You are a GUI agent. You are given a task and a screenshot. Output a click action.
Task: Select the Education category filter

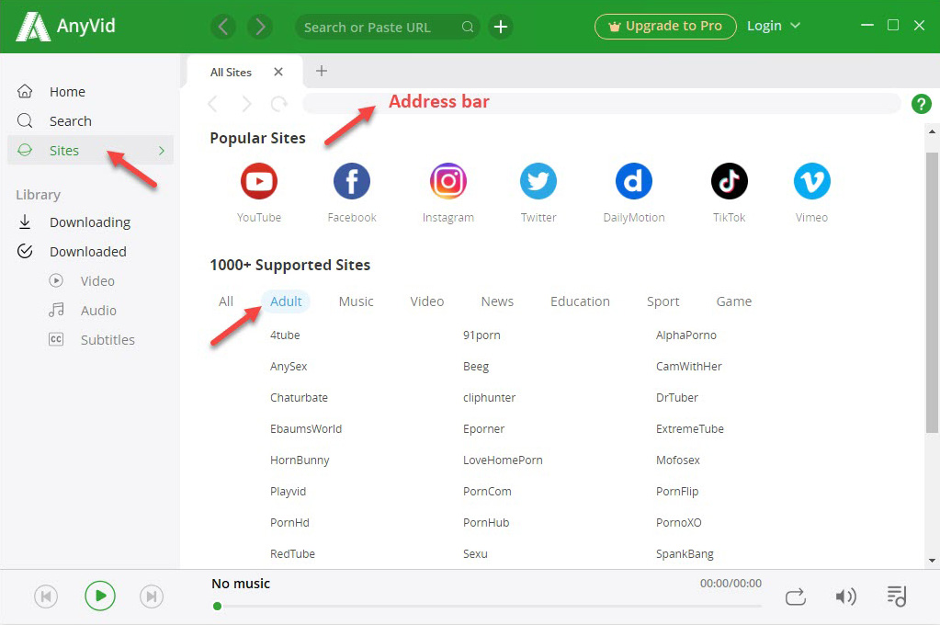[580, 301]
